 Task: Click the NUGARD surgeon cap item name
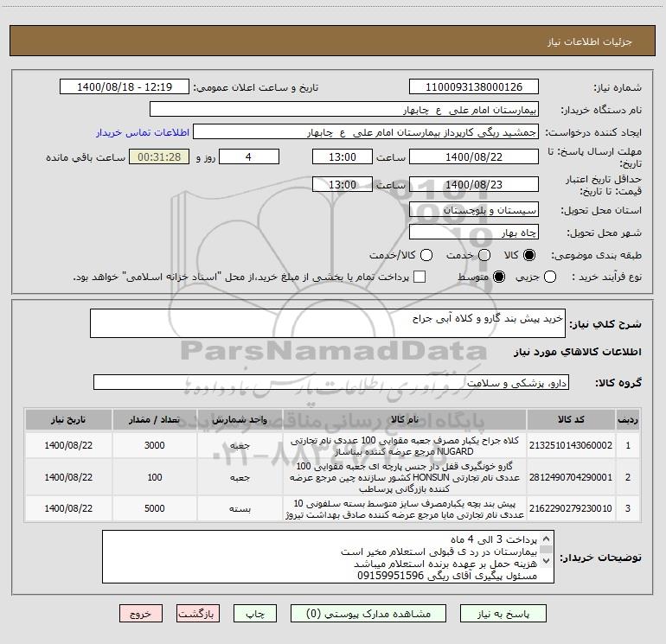[x=405, y=445]
